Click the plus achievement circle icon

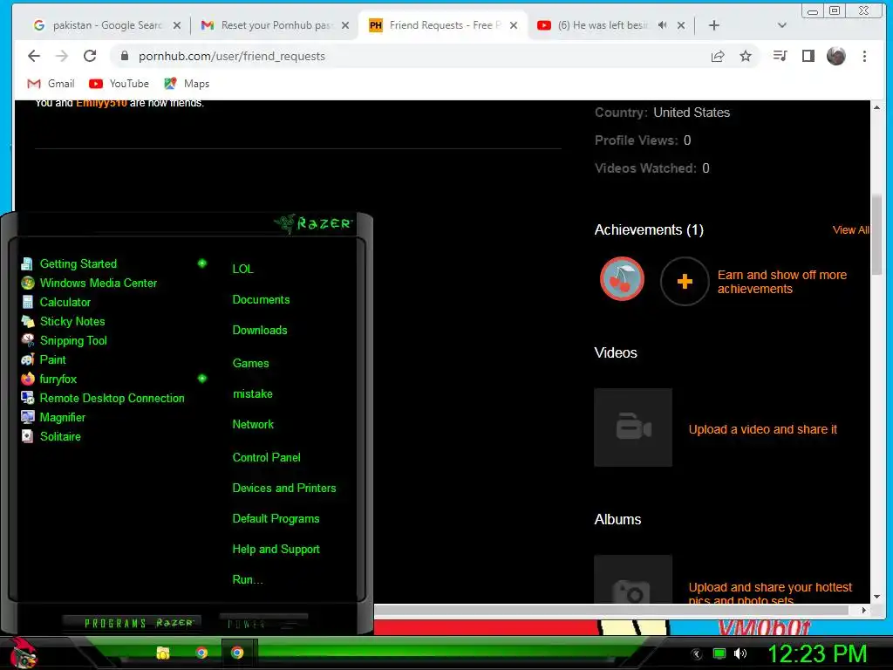685,281
